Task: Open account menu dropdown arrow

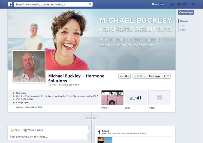Action: (199, 4)
